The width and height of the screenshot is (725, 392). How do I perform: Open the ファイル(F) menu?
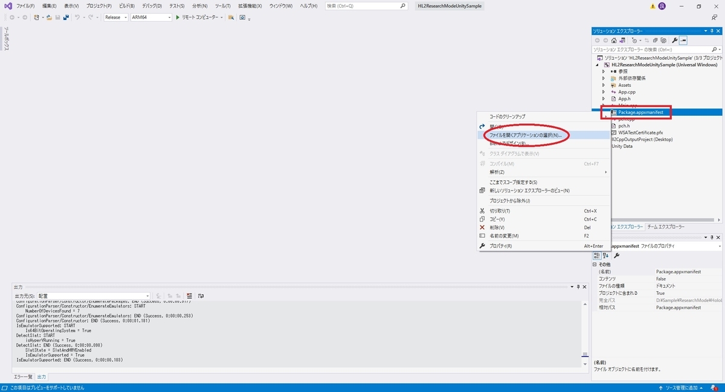click(x=25, y=6)
